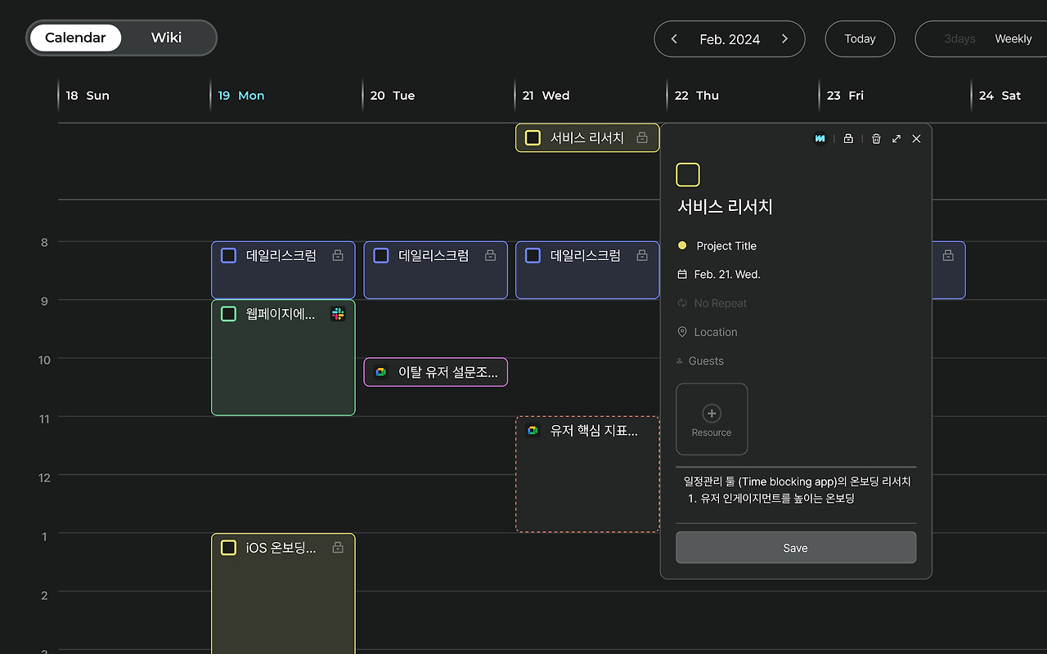Click Slack icon on Monday 웹페이지에 event
Screen dimensions: 1047x654
coord(338,314)
